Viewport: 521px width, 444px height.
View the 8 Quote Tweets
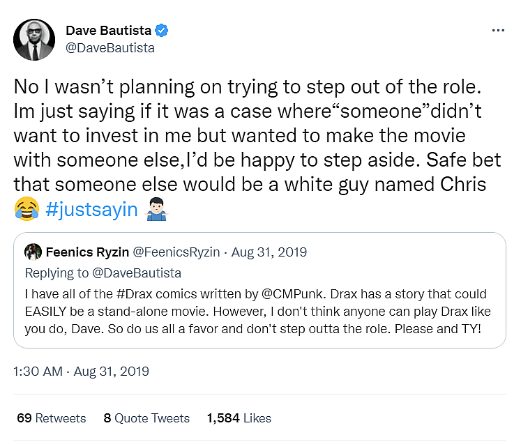[146, 418]
